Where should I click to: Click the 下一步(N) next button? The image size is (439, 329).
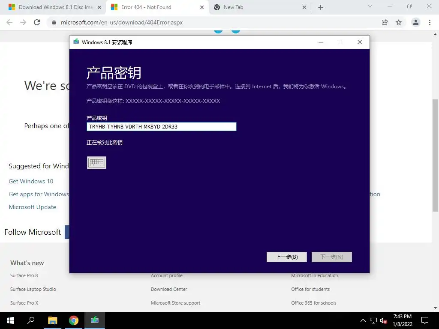332,257
